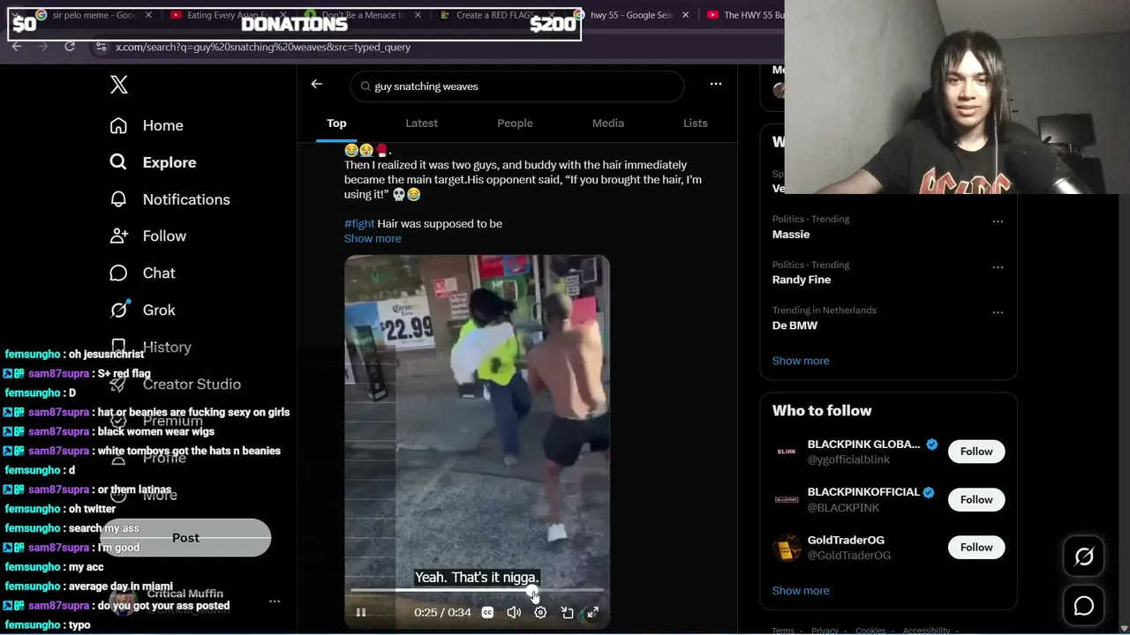Open the #fight hashtag link
This screenshot has width=1130, height=635.
click(359, 224)
